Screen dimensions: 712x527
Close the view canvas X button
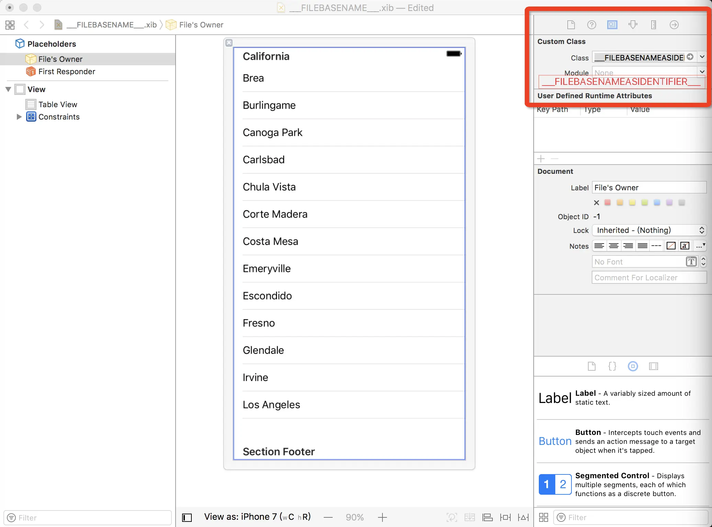229,43
